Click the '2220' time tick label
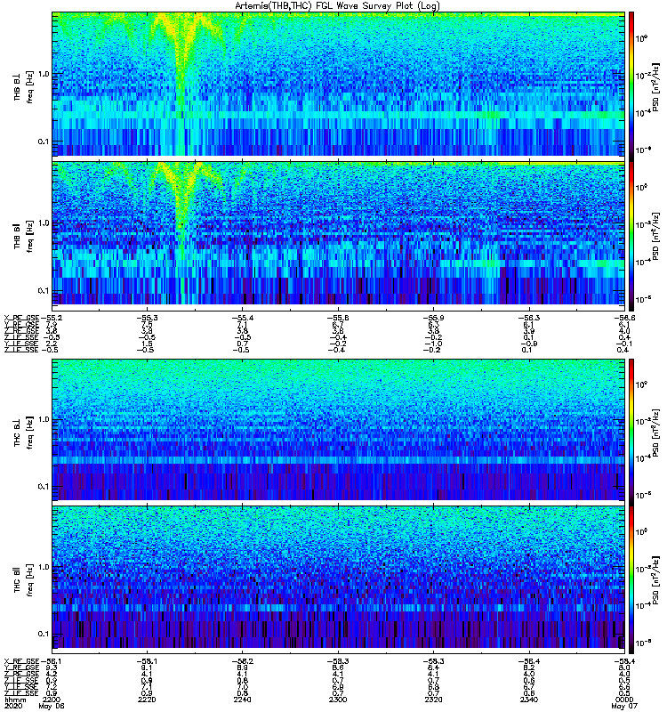Image resolution: width=667 pixels, height=712 pixels. click(147, 700)
